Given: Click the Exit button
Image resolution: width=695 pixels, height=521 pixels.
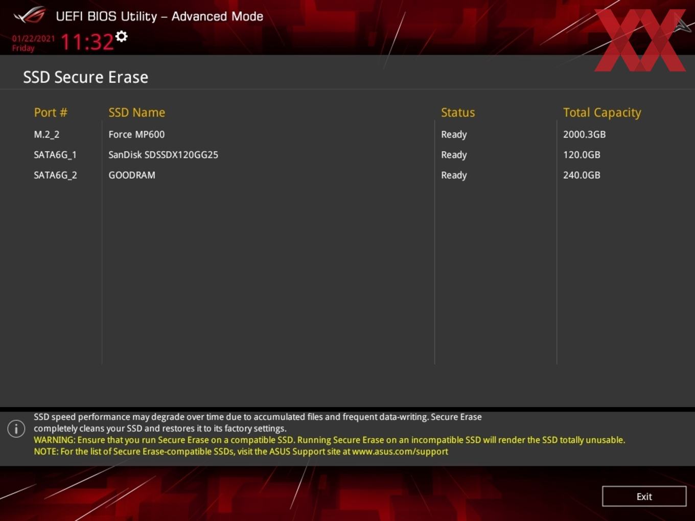Looking at the screenshot, I should 644,496.
